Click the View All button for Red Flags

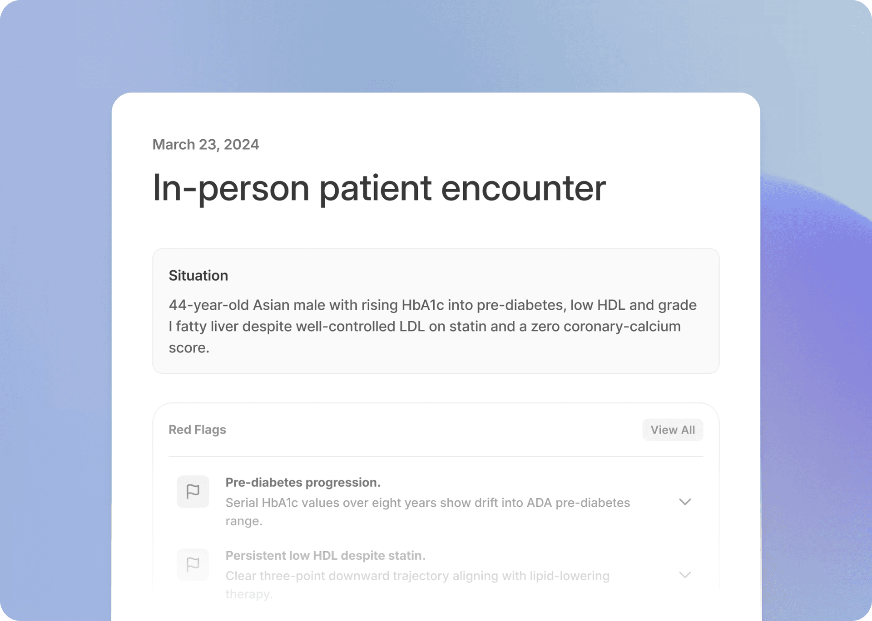673,430
